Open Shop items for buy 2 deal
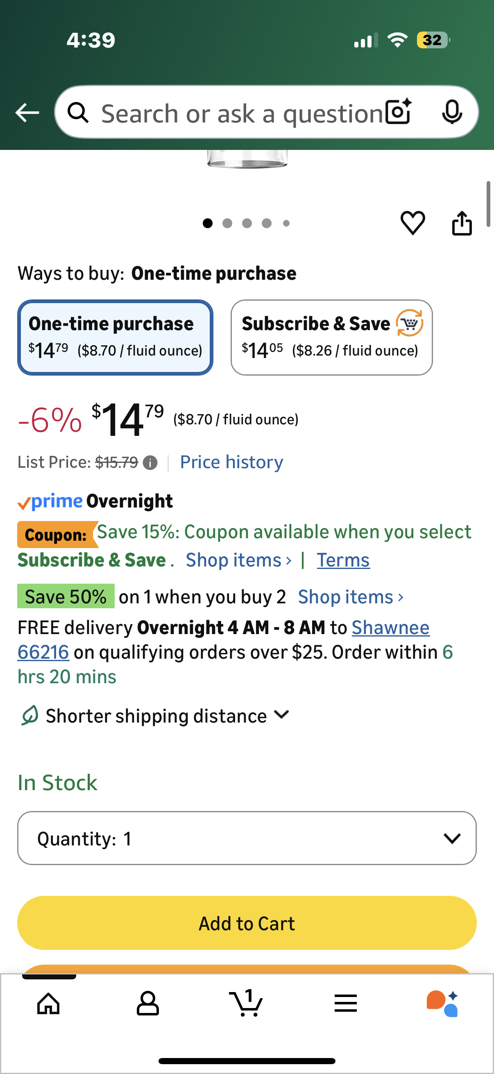The width and height of the screenshot is (494, 1074). coord(350,597)
